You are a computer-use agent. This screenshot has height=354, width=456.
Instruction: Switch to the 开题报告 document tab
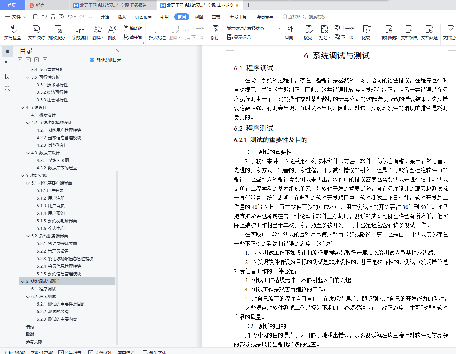[x=113, y=5]
